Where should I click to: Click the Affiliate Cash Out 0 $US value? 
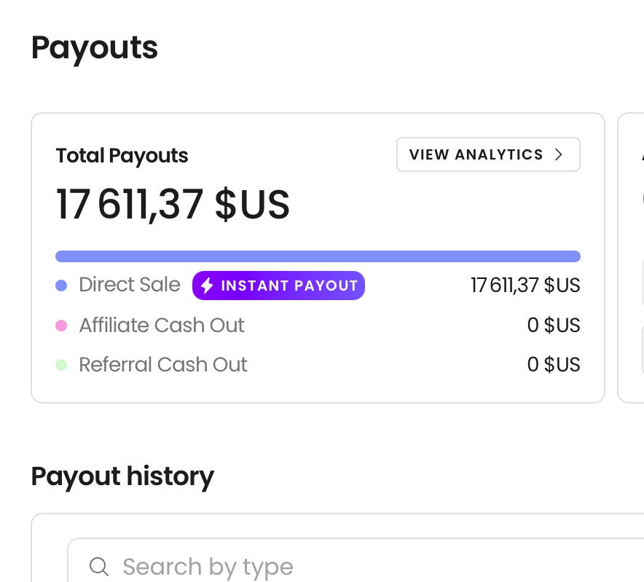(x=554, y=326)
